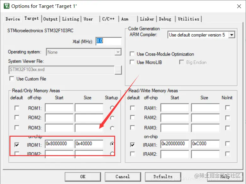Check the RAM1 default checkbox
The height and width of the screenshot is (184, 246).
pos(132,108)
